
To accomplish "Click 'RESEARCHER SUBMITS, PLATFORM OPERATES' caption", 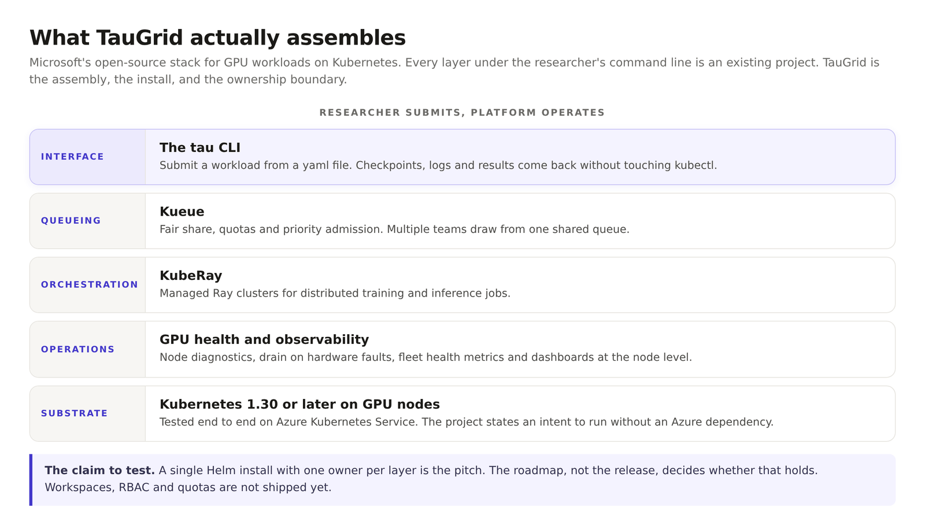I will point(462,113).
